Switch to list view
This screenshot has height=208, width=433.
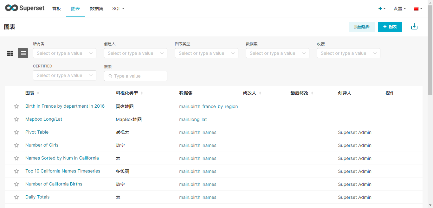[x=23, y=53]
